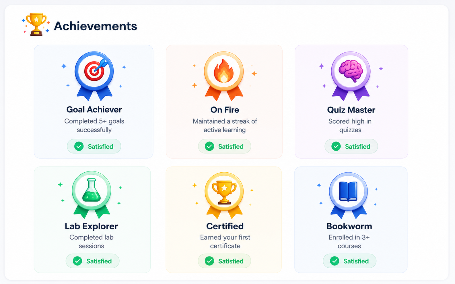Click the Achievements heading text
This screenshot has width=455, height=284.
pyautogui.click(x=96, y=26)
